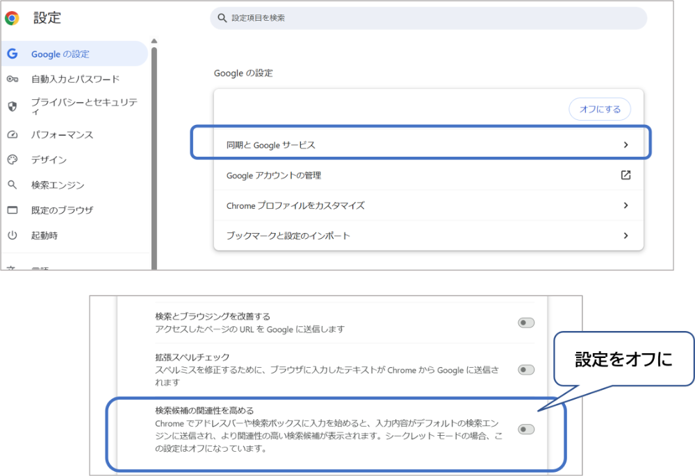Click the key icon for autofill and passwords
The height and width of the screenshot is (476, 695).
tap(13, 78)
